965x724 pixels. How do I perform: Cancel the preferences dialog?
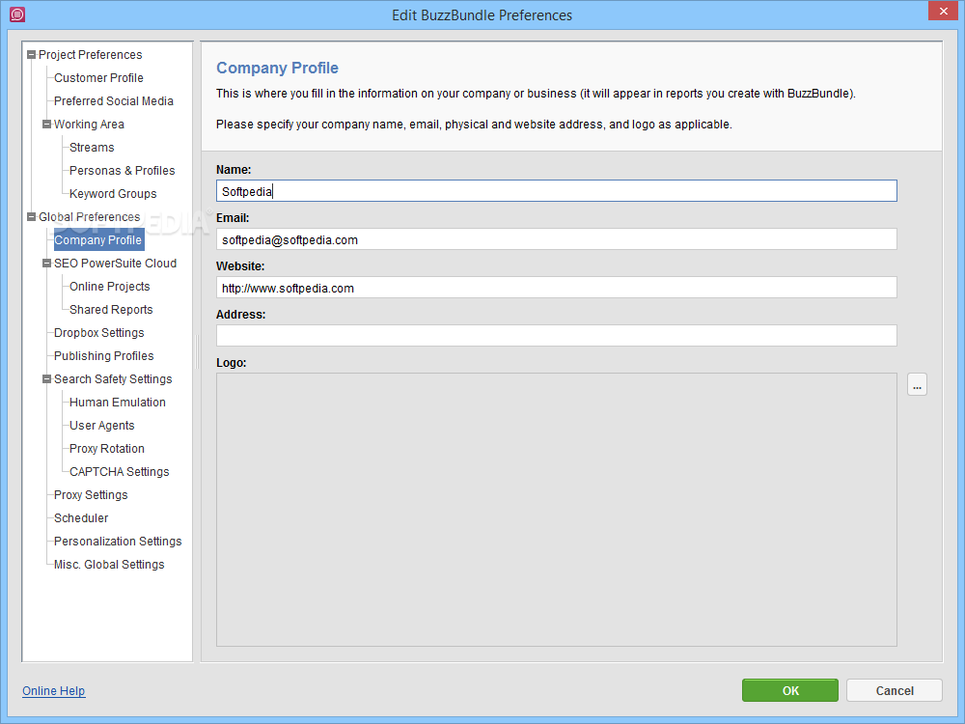(895, 691)
